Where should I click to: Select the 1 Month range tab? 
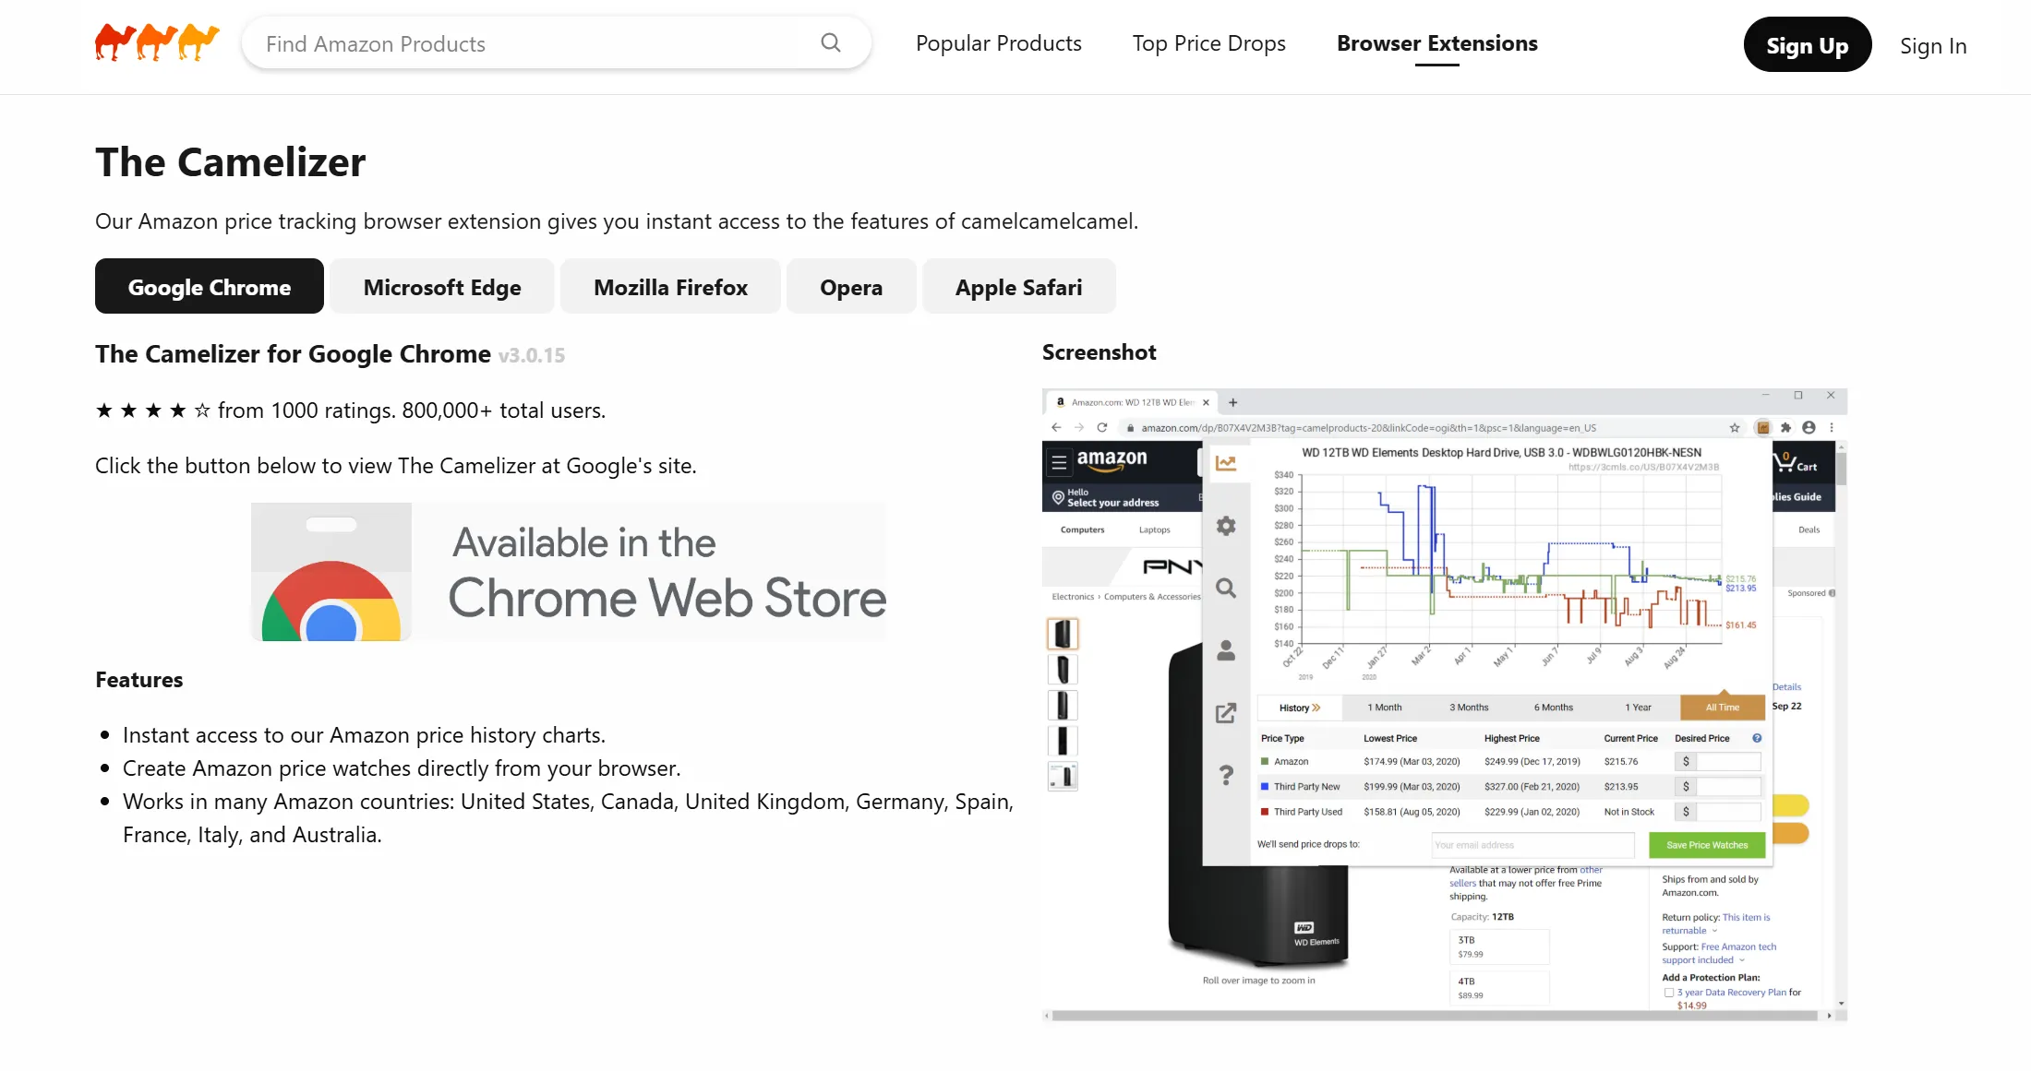click(1384, 708)
